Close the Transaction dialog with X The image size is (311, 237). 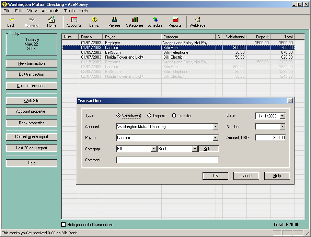pos(290,100)
